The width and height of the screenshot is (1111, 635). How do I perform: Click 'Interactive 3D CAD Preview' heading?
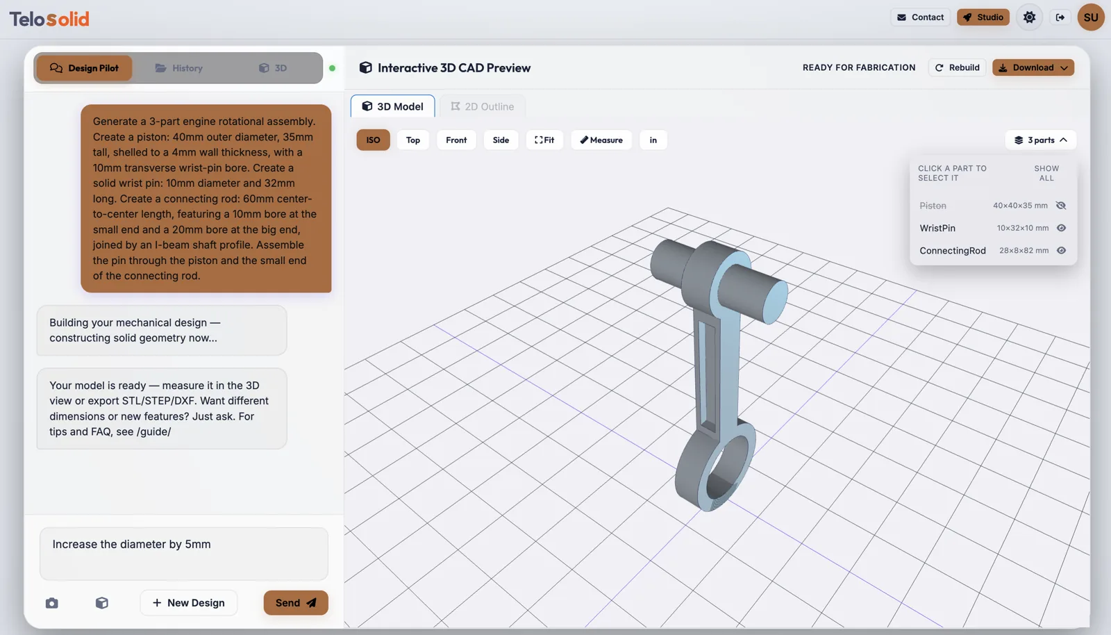(x=454, y=68)
